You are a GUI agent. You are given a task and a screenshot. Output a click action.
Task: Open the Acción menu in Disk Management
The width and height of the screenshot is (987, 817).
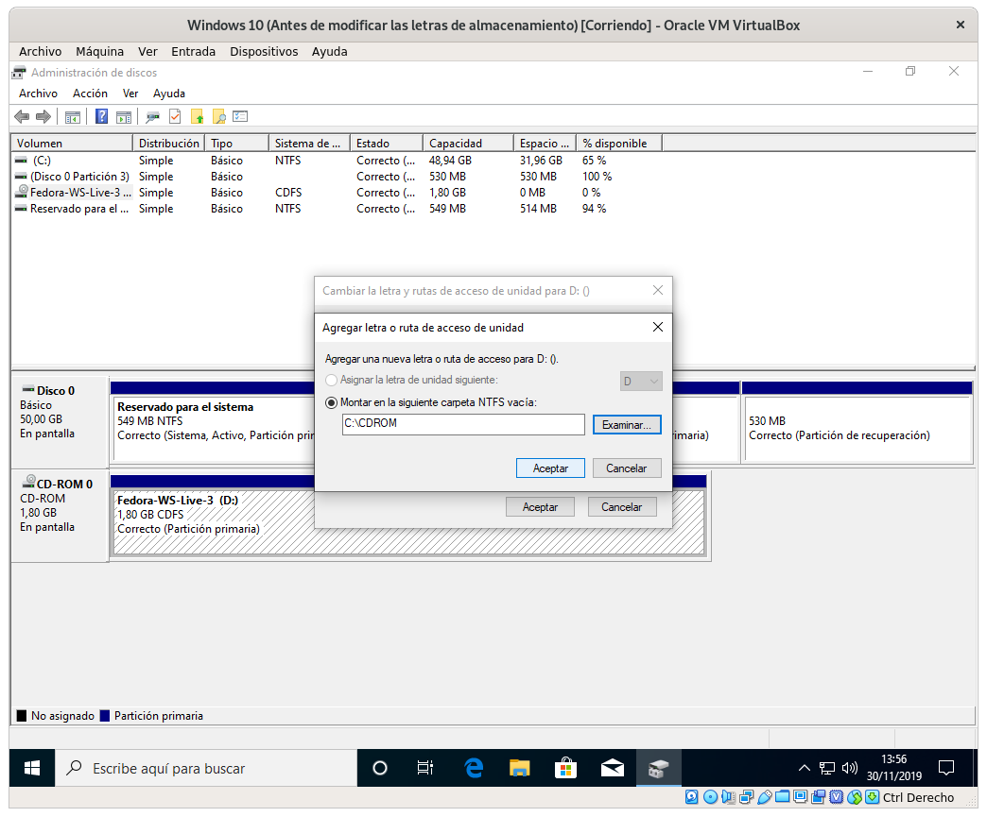90,94
